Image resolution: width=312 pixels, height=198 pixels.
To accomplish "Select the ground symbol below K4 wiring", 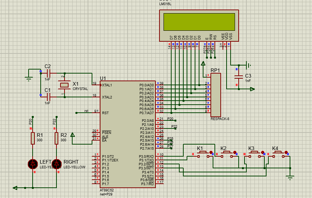I will point(290,178).
